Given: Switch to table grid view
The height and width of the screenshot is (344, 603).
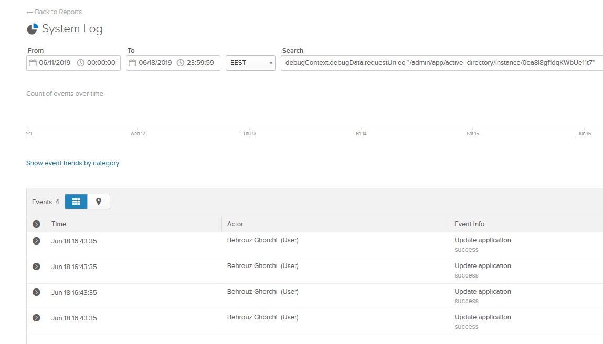Looking at the screenshot, I should pyautogui.click(x=76, y=202).
